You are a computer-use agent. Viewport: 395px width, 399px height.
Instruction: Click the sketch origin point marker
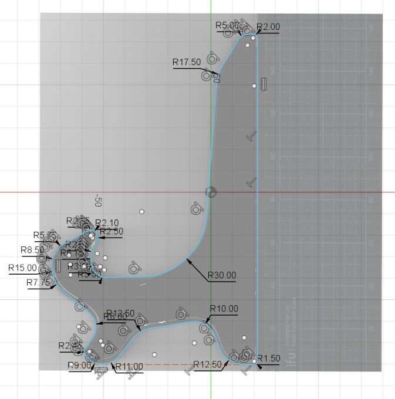[211, 192]
